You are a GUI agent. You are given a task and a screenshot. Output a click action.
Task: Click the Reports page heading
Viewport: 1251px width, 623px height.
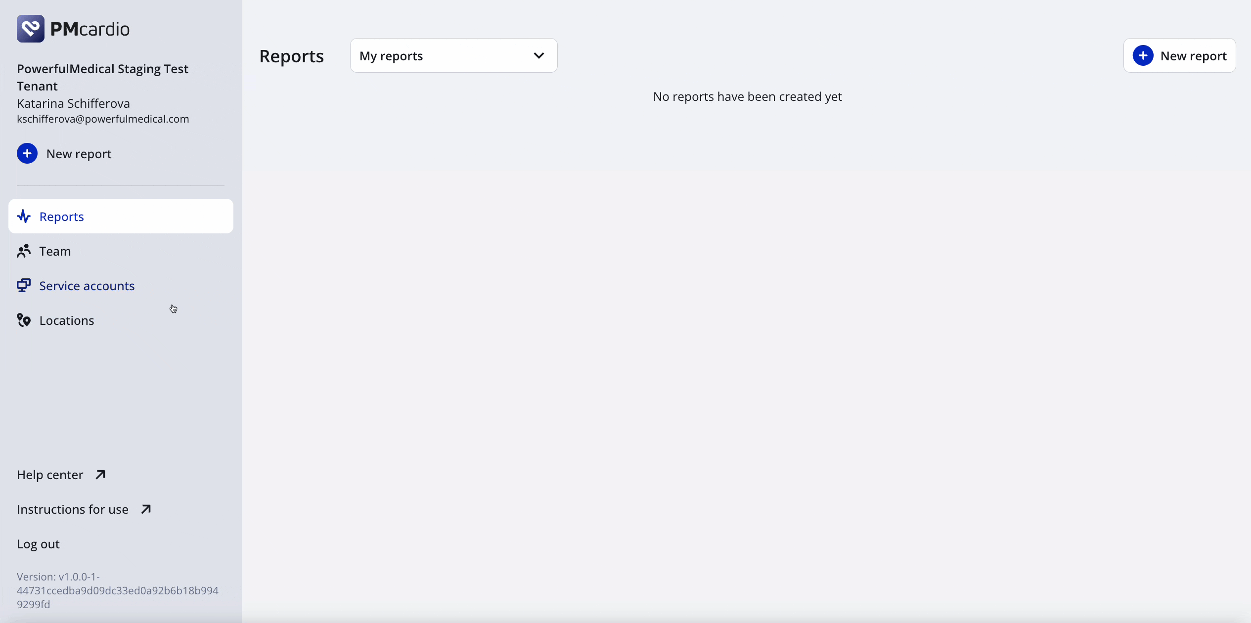tap(292, 56)
